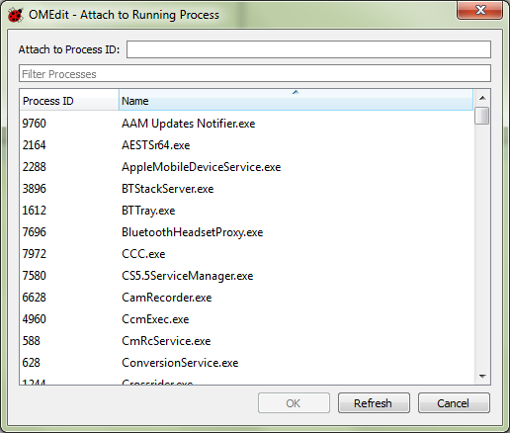Select CamRecorder.exe process
Viewport: 510px width, 433px height.
167,298
